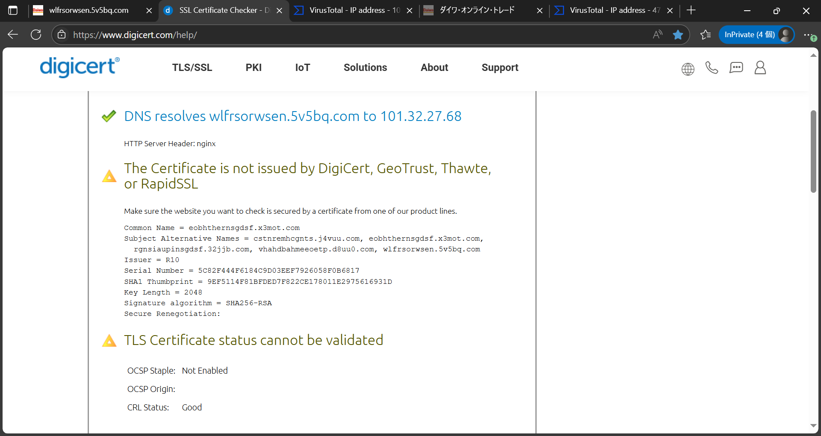Viewport: 821px width, 436px height.
Task: Click the site info lock icon
Action: click(x=62, y=35)
